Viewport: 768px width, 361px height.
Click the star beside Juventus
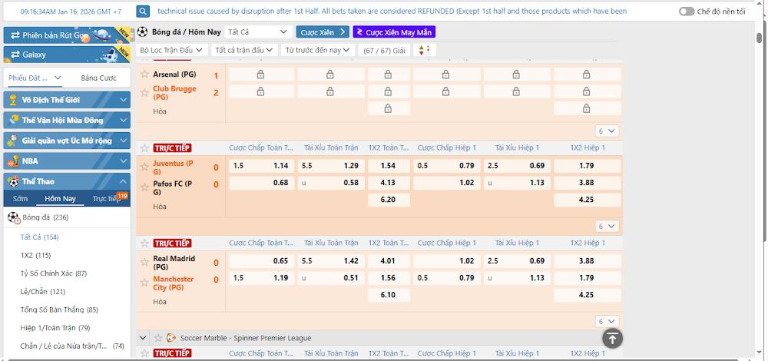144,164
